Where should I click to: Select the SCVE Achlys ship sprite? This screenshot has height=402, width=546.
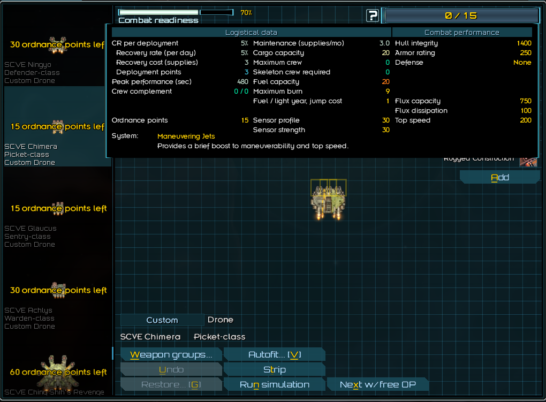[57, 290]
